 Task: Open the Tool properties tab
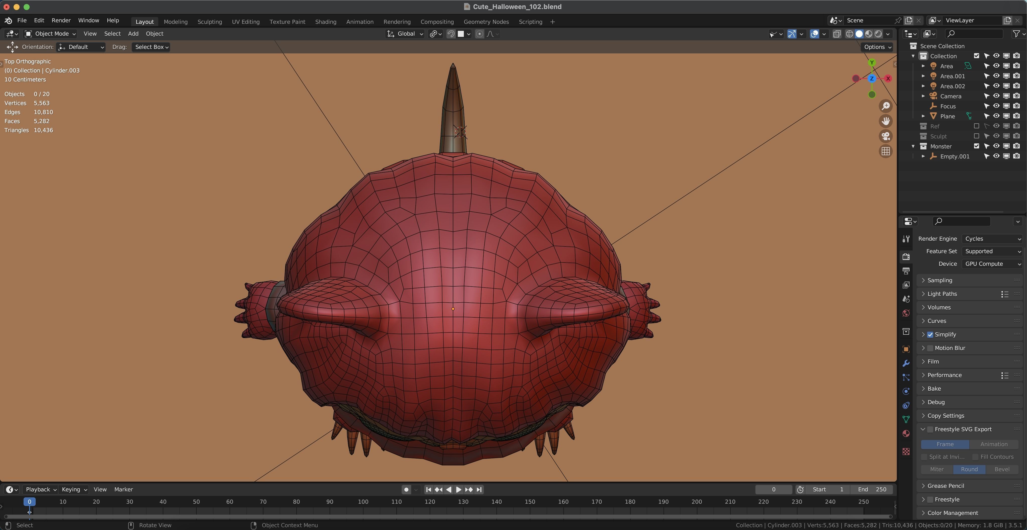point(906,239)
